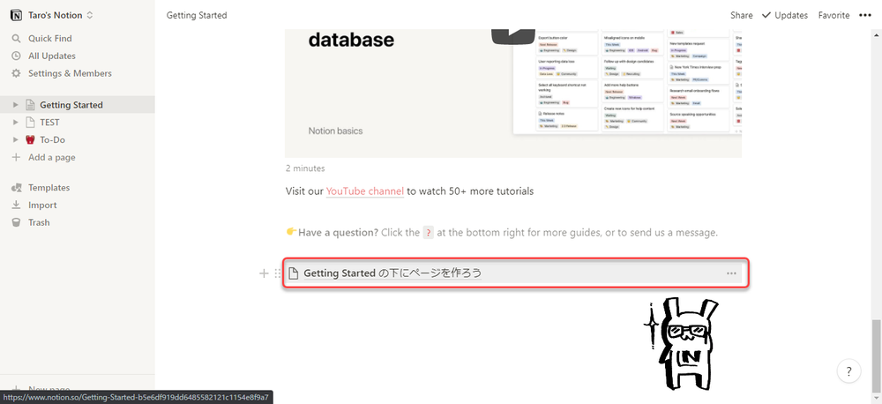Image resolution: width=882 pixels, height=404 pixels.
Task: Click the Settings gear icon
Action: 16,73
